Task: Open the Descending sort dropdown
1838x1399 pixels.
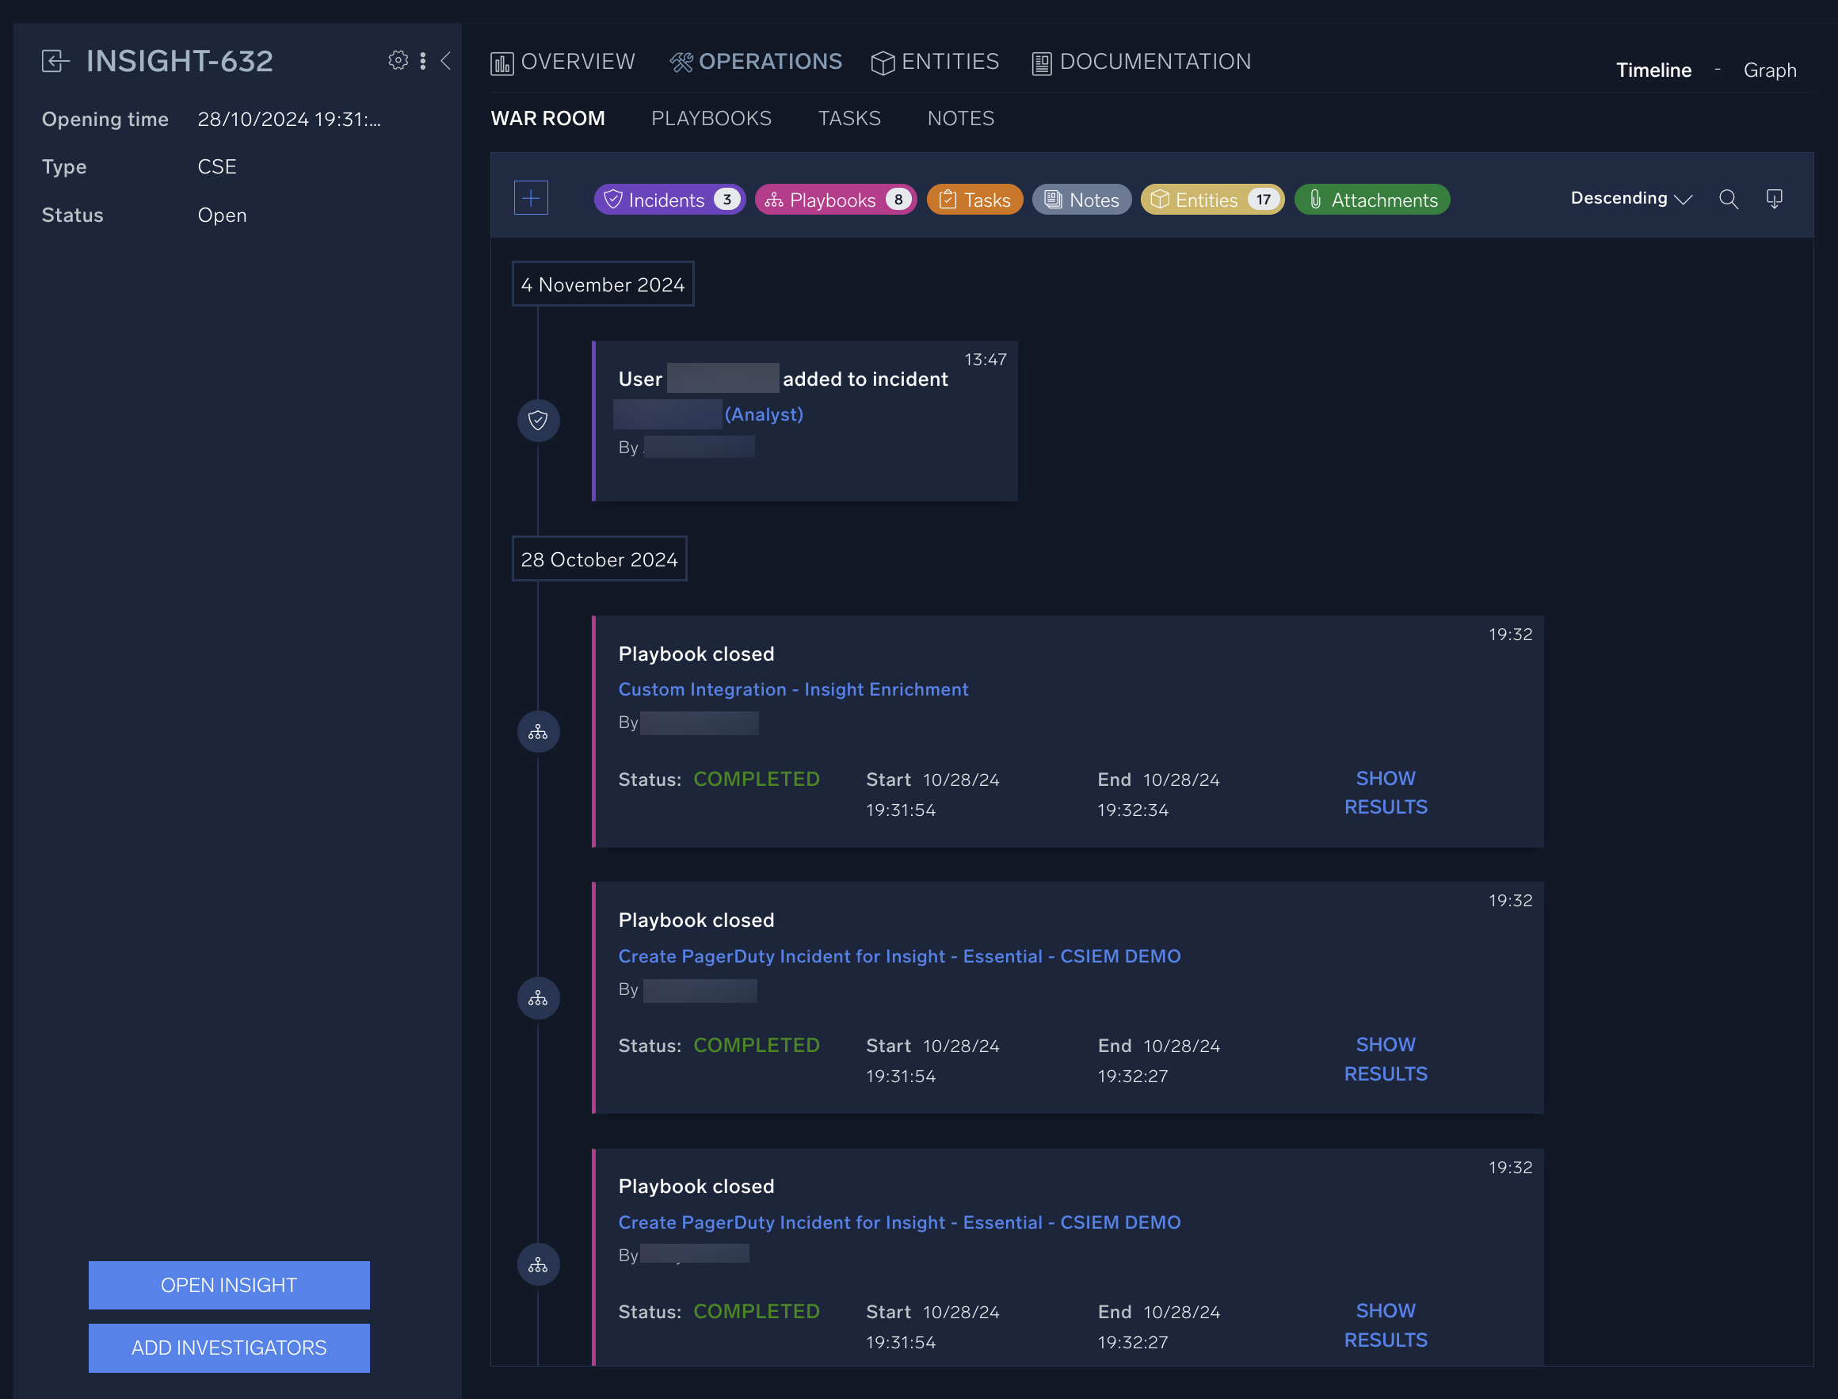Action: (x=1630, y=198)
